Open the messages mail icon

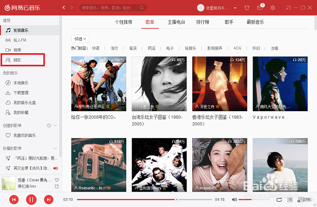tap(260, 8)
